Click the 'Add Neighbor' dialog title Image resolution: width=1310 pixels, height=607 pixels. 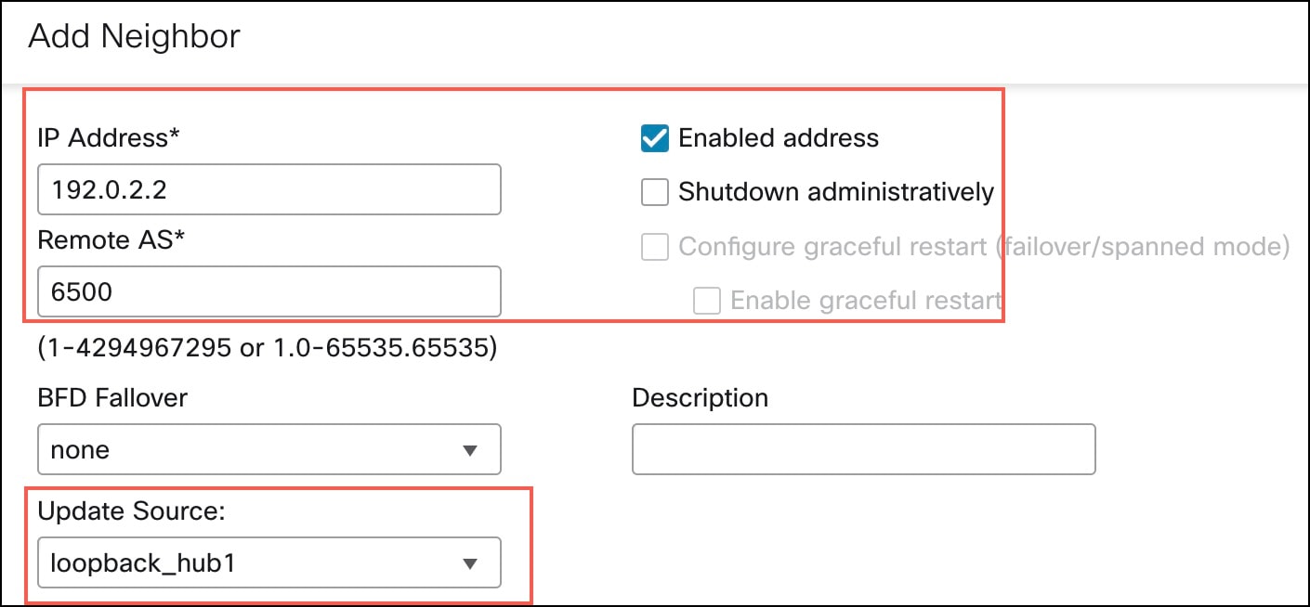pos(135,37)
